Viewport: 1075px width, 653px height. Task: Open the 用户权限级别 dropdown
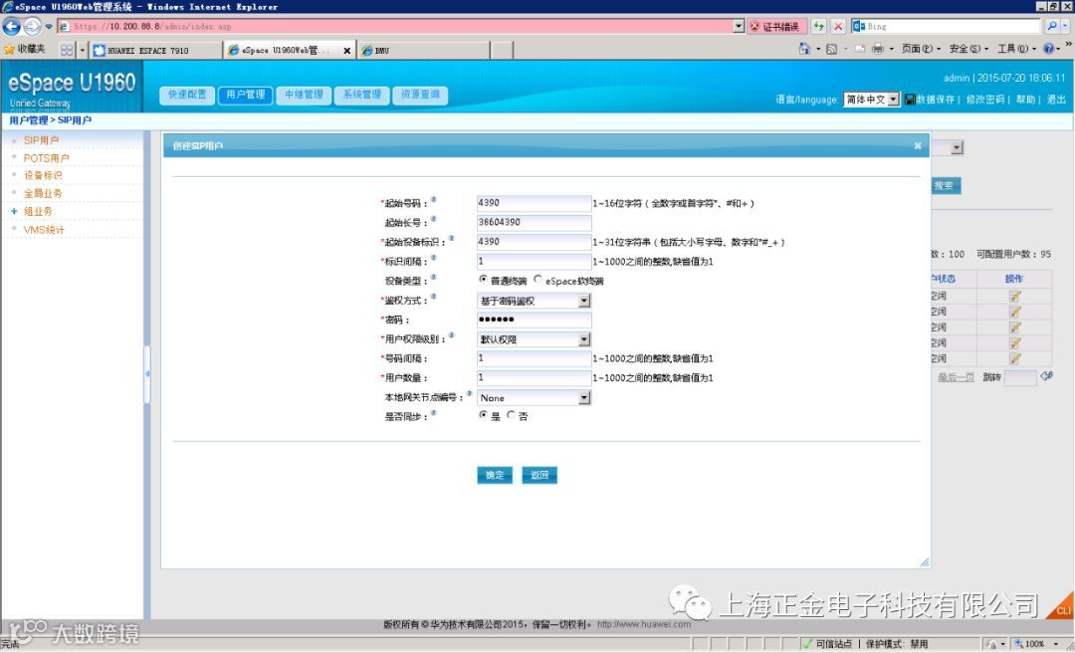tap(535, 339)
